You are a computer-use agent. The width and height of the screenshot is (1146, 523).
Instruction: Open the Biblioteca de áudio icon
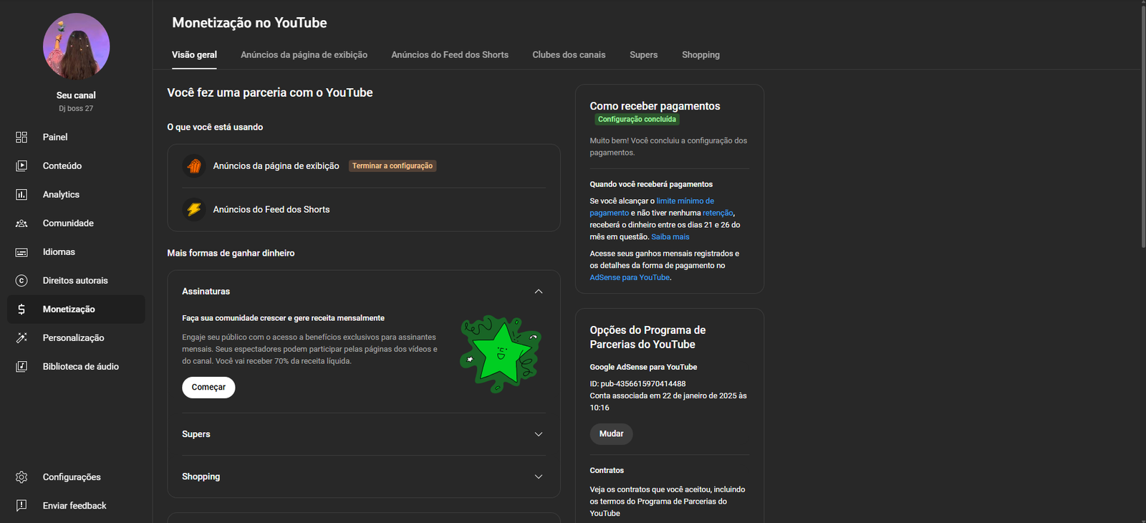coord(21,366)
